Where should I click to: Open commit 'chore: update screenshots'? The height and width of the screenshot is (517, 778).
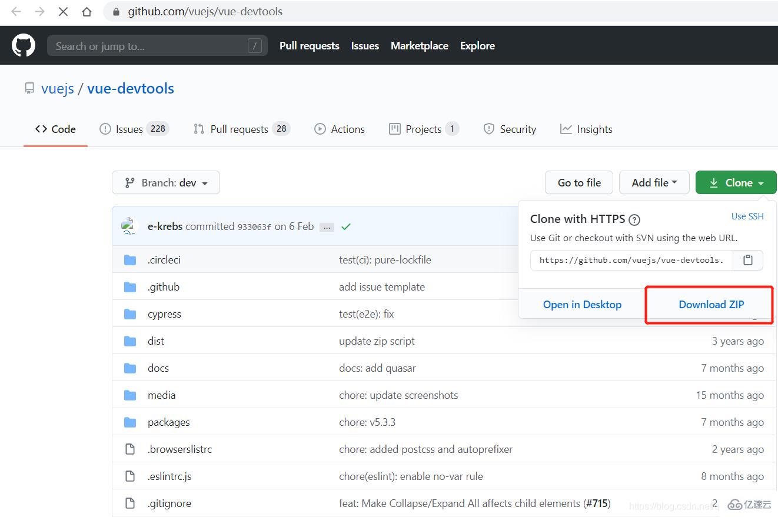tap(398, 395)
